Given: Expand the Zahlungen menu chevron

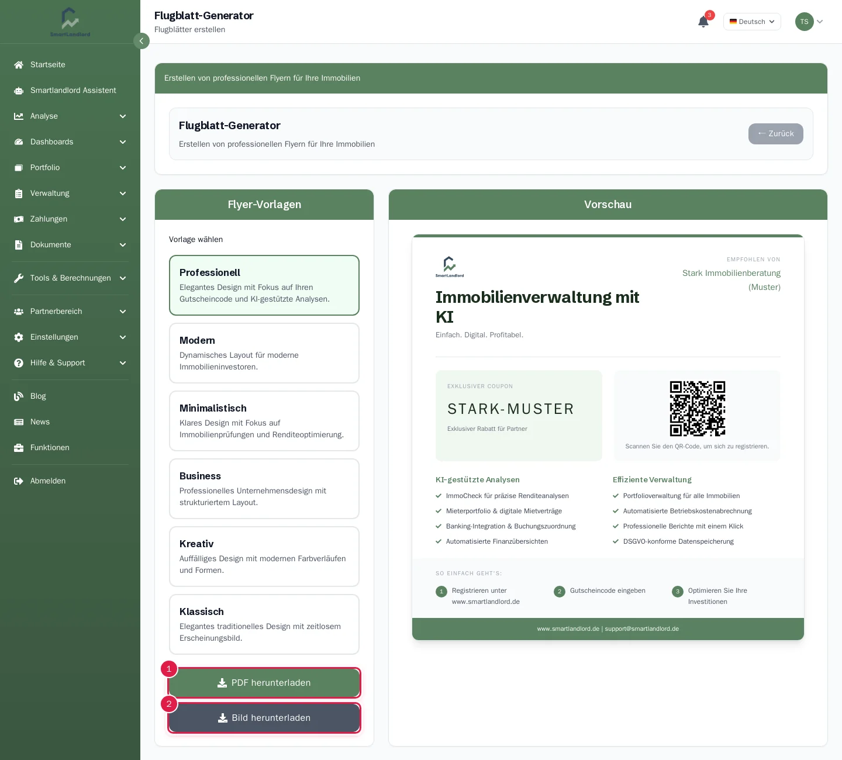Looking at the screenshot, I should pyautogui.click(x=123, y=219).
